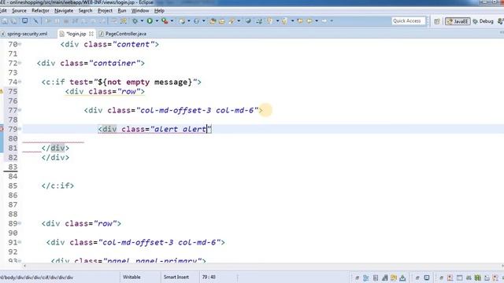Viewport: 504px width, 283px height.
Task: Click the 'col-md-offset-3 col-md-6' text on line 77
Action: click(x=198, y=110)
